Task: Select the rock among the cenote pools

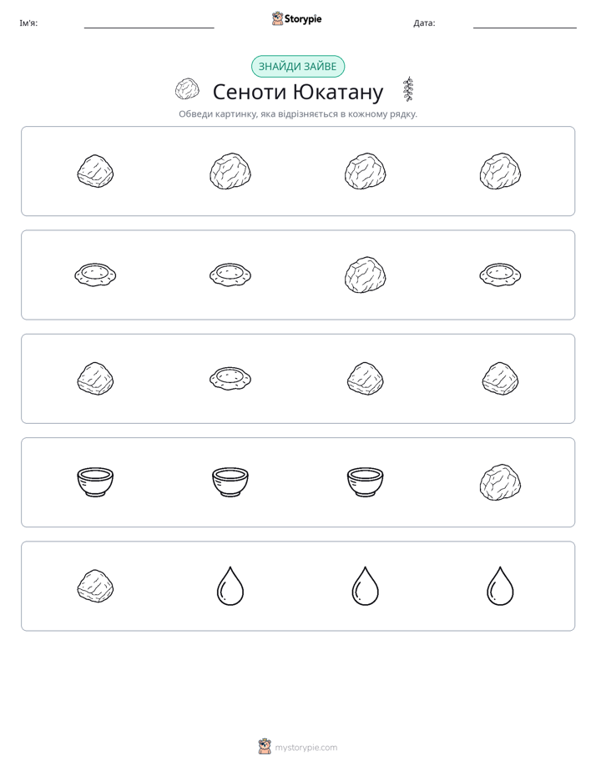Action: [366, 275]
